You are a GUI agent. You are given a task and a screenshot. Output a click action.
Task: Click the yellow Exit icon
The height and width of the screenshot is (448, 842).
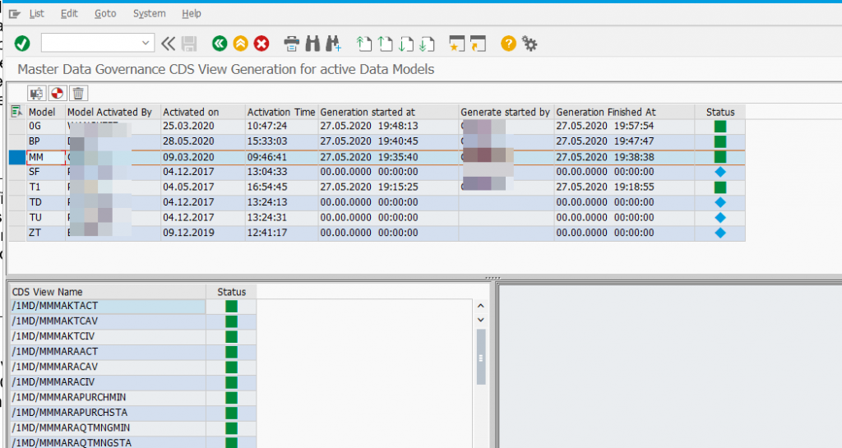click(241, 44)
